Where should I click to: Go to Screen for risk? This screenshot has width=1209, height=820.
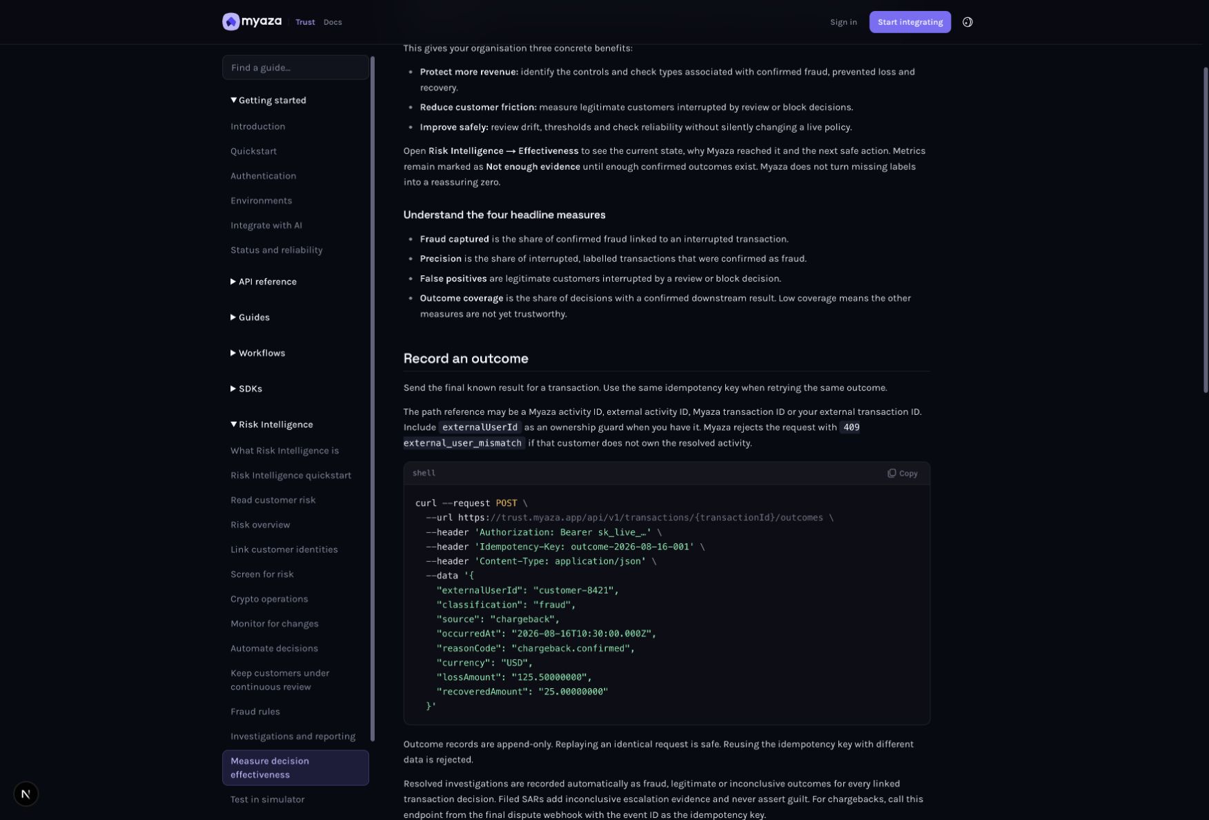tap(262, 575)
